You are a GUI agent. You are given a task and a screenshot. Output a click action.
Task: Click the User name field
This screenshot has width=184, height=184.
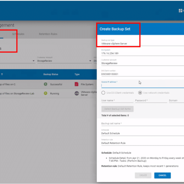pos(117,101)
